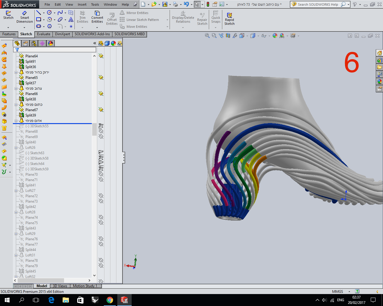Expand the Loft27 feature
383x306 pixels.
pos(16,191)
